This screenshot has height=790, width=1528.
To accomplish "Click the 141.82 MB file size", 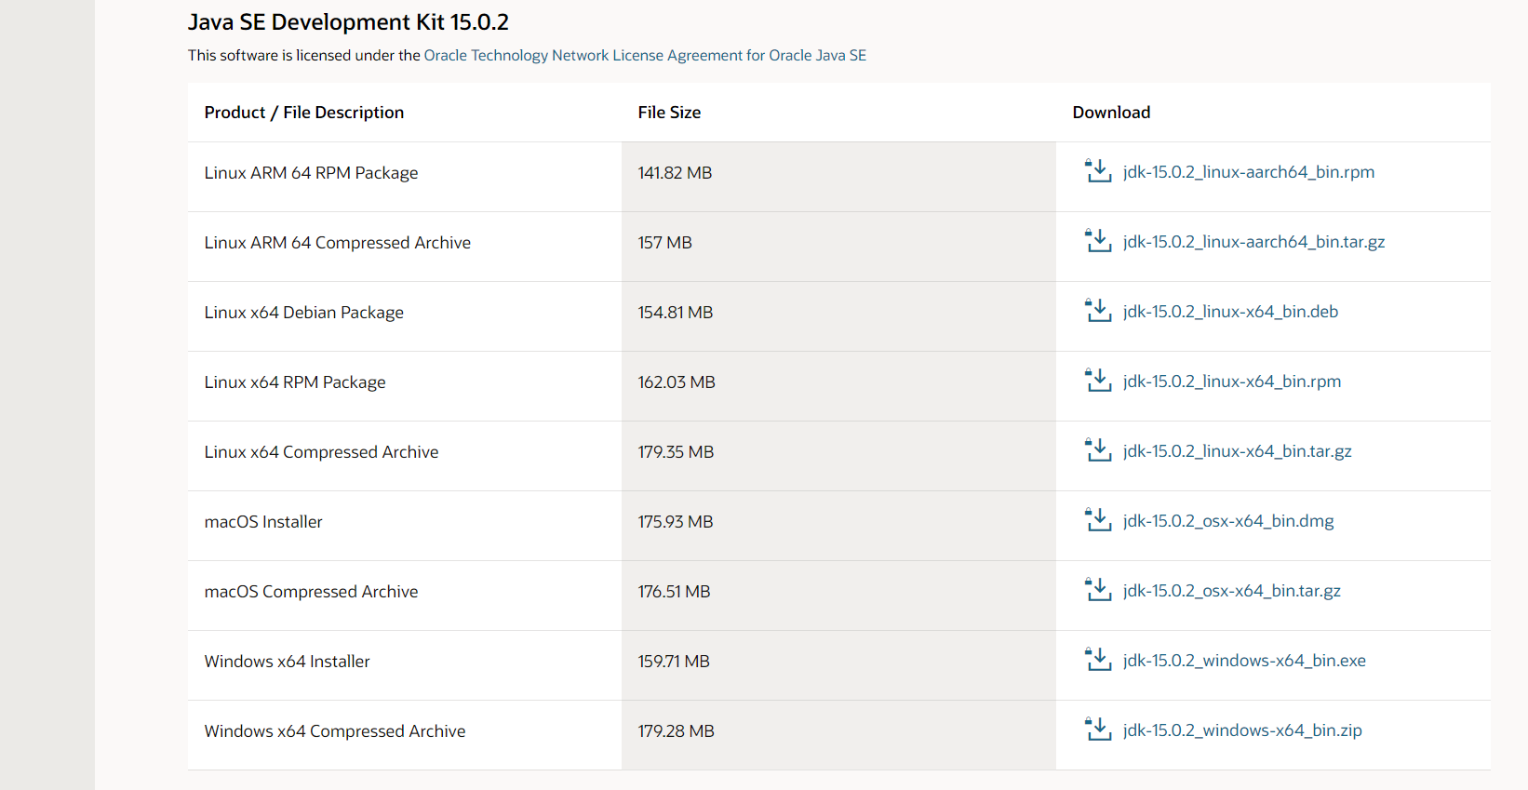I will (675, 173).
